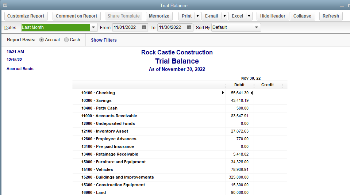The image size is (350, 195).
Task: Select the 12100 · Inventory Asset row
Action: [180, 131]
